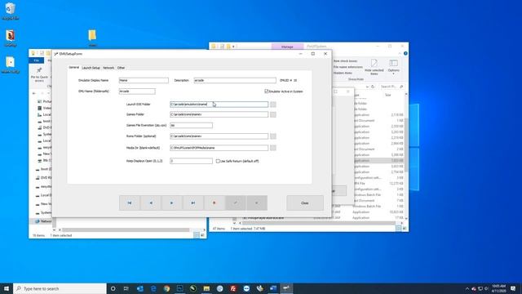The width and height of the screenshot is (522, 294).
Task: Click the Emulator Display Name field
Action: click(144, 80)
